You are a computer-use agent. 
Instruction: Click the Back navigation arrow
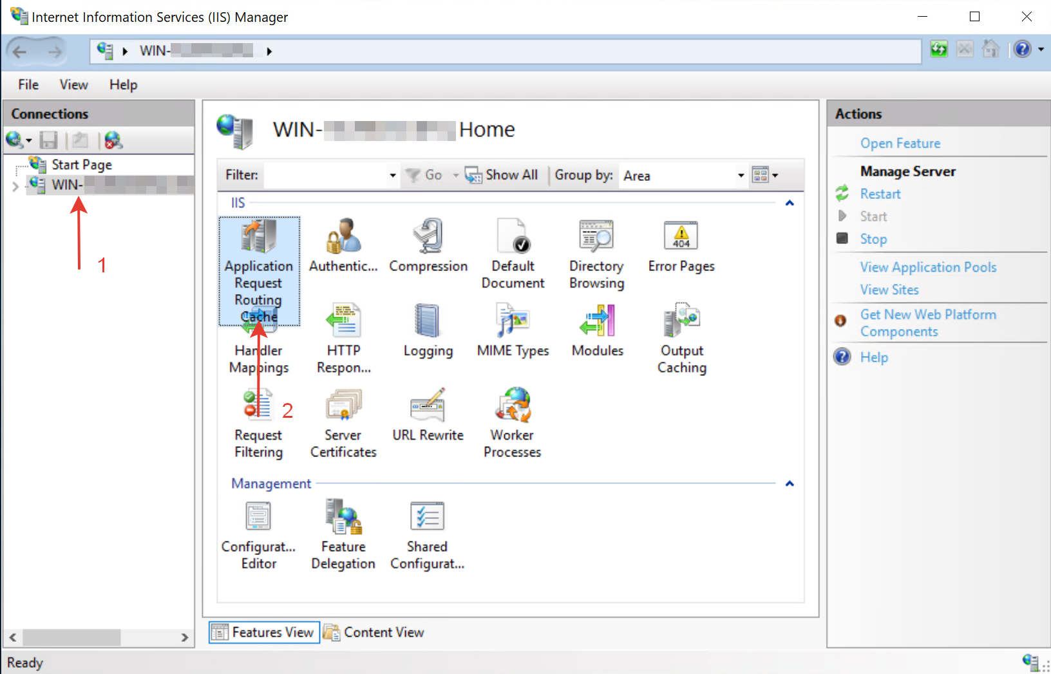[20, 51]
